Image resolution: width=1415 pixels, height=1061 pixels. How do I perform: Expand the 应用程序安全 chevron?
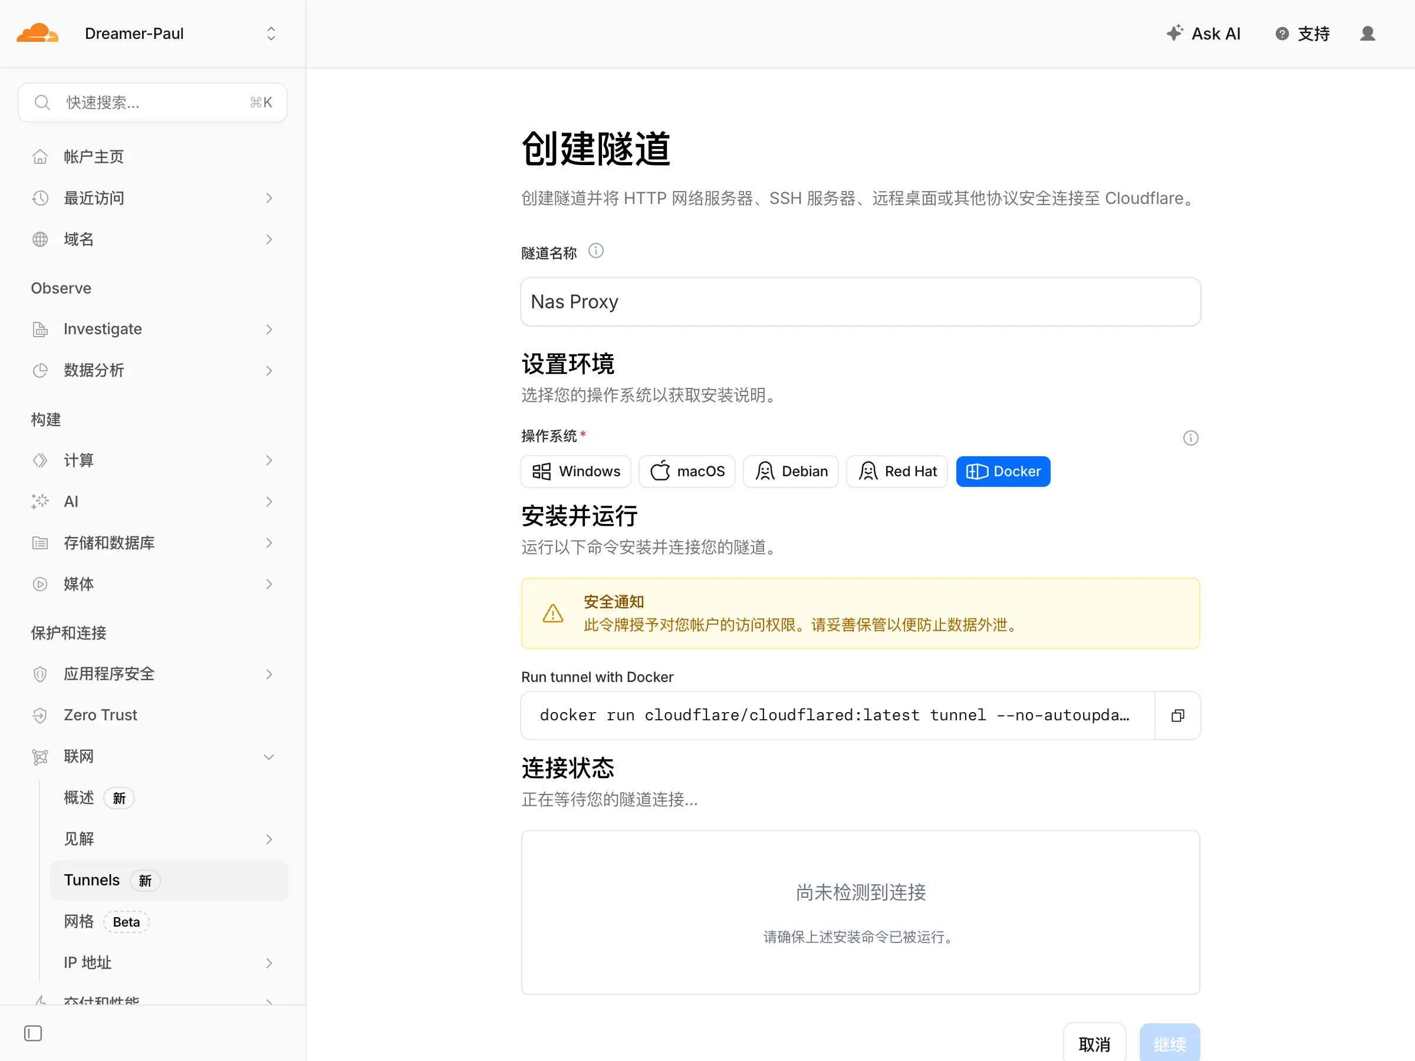coord(269,674)
